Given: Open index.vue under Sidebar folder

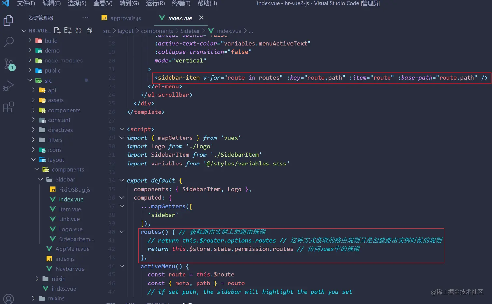Looking at the screenshot, I should tap(71, 200).
